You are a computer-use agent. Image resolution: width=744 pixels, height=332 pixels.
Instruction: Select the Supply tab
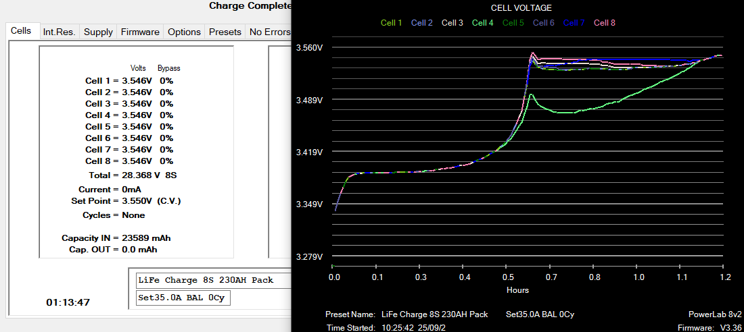[x=99, y=32]
